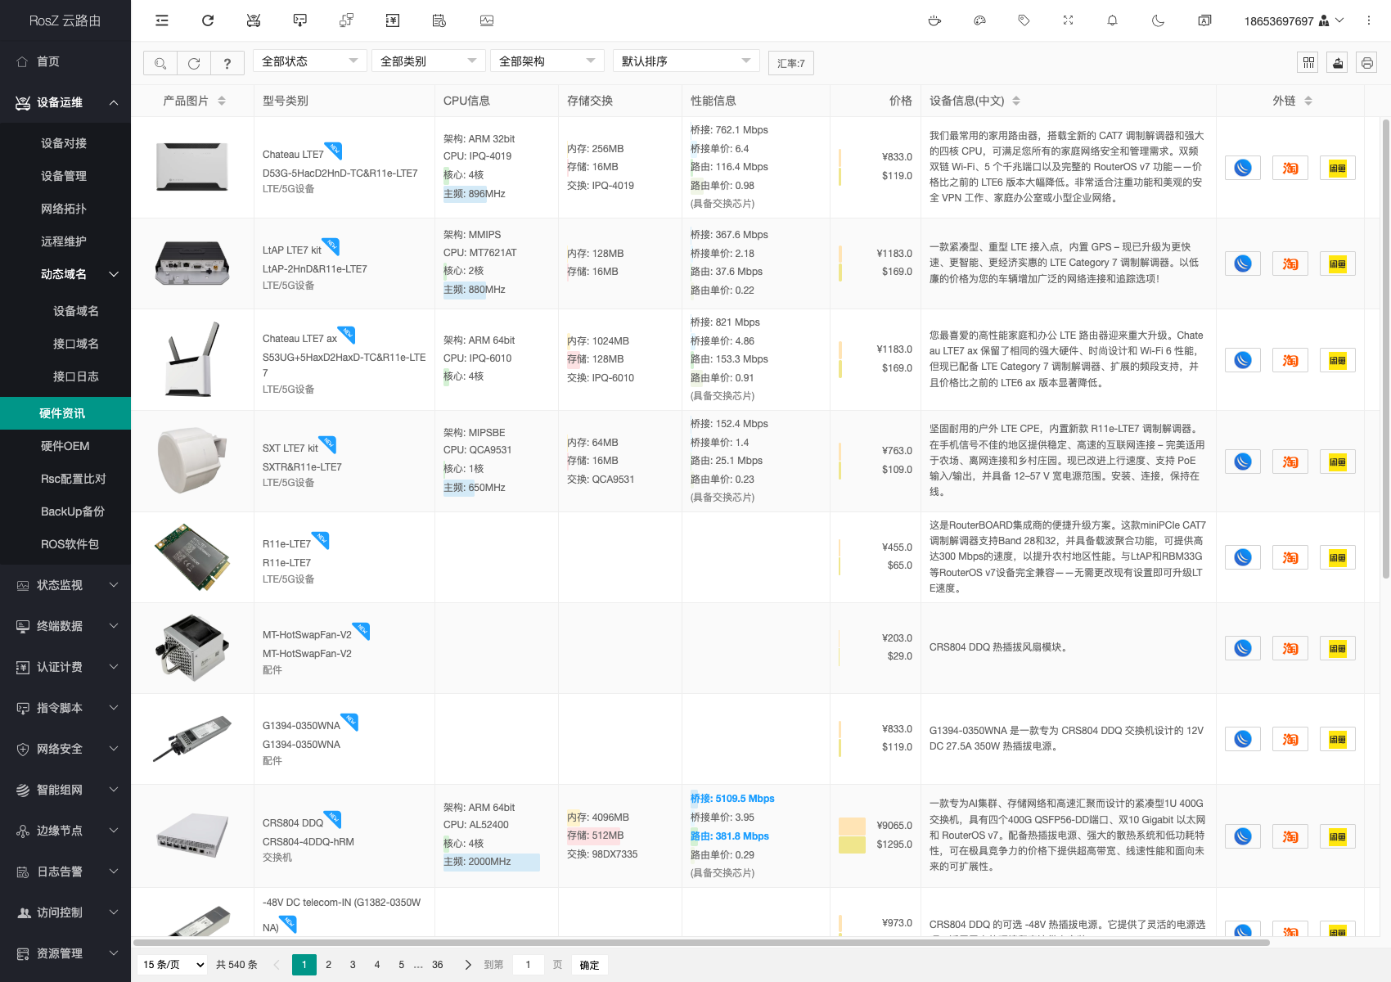
Task: Open the theme palette icon
Action: pos(979,20)
